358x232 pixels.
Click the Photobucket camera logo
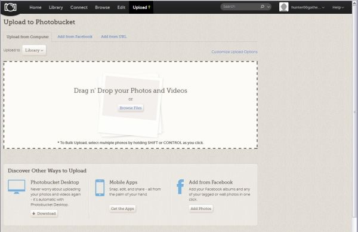click(x=10, y=7)
